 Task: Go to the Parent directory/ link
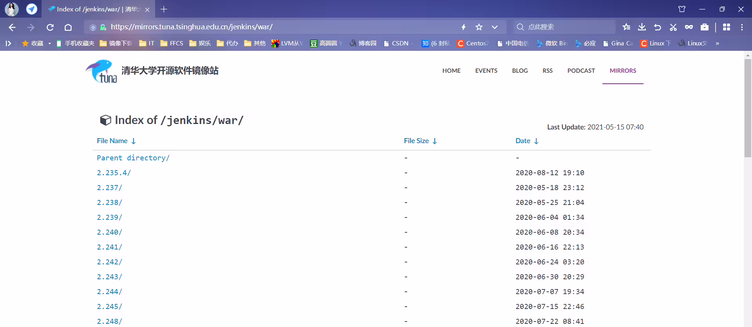click(133, 158)
